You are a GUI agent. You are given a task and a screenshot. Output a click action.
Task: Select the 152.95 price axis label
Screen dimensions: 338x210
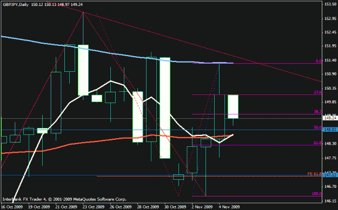(x=330, y=18)
